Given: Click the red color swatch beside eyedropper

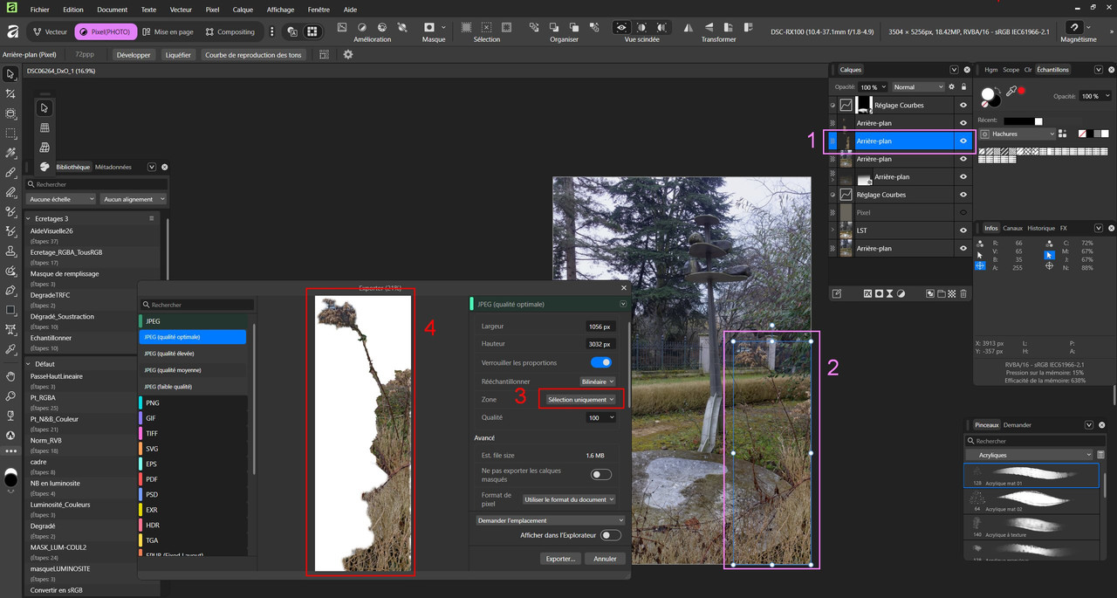Looking at the screenshot, I should tap(1021, 91).
